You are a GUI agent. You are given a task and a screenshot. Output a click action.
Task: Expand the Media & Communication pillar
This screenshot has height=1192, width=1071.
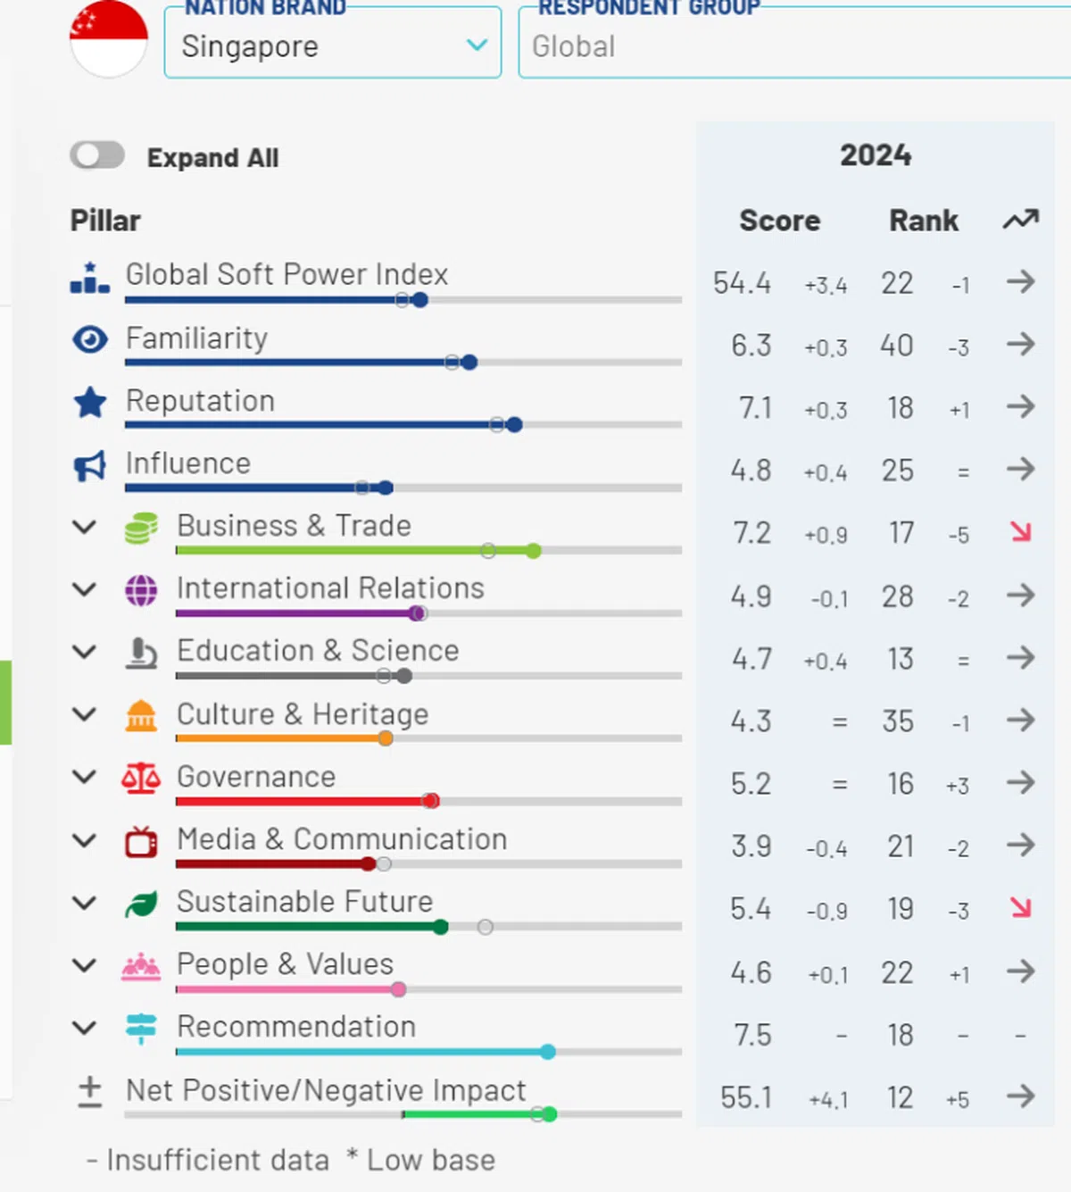pos(85,840)
